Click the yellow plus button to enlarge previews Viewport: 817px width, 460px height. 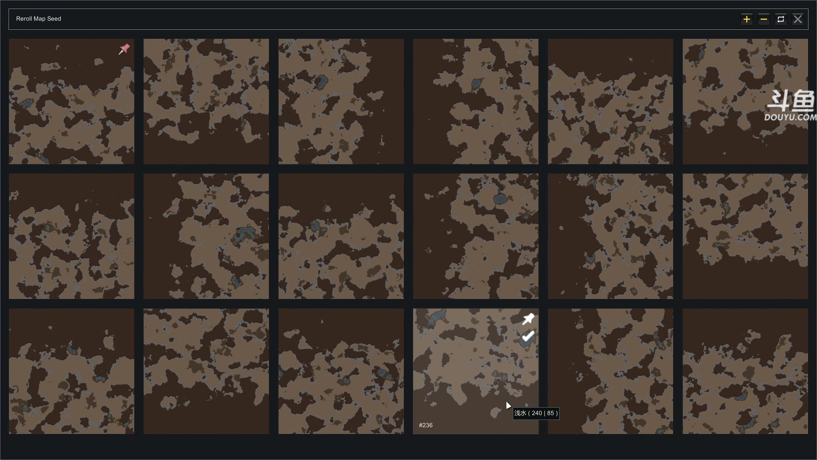point(746,19)
